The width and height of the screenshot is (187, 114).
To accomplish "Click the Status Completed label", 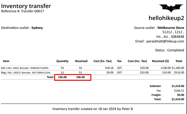I will [169, 50].
